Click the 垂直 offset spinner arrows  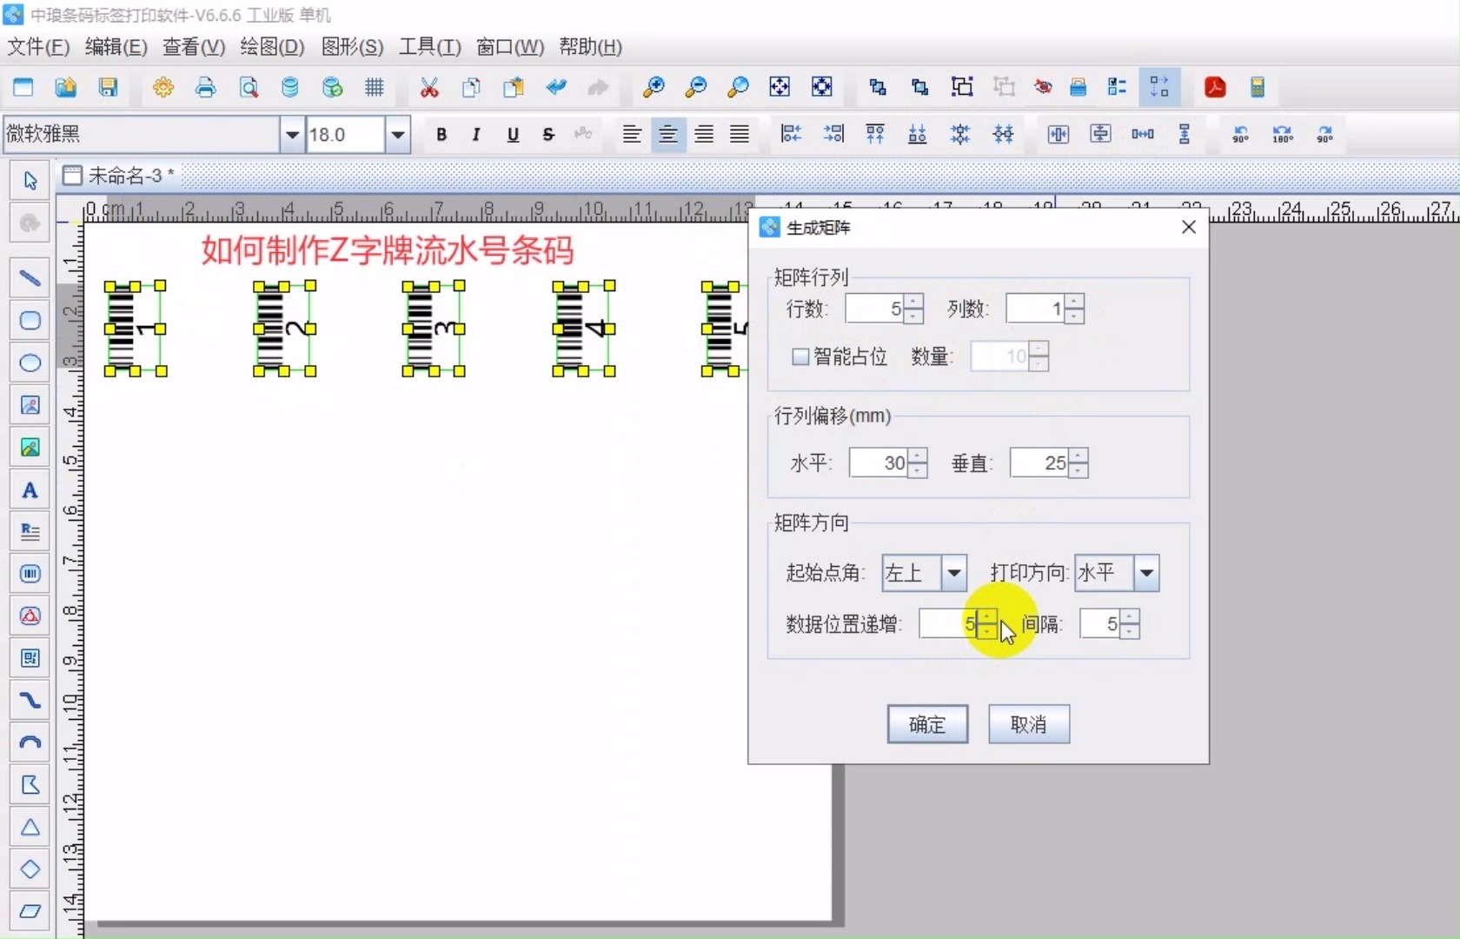(x=1078, y=463)
